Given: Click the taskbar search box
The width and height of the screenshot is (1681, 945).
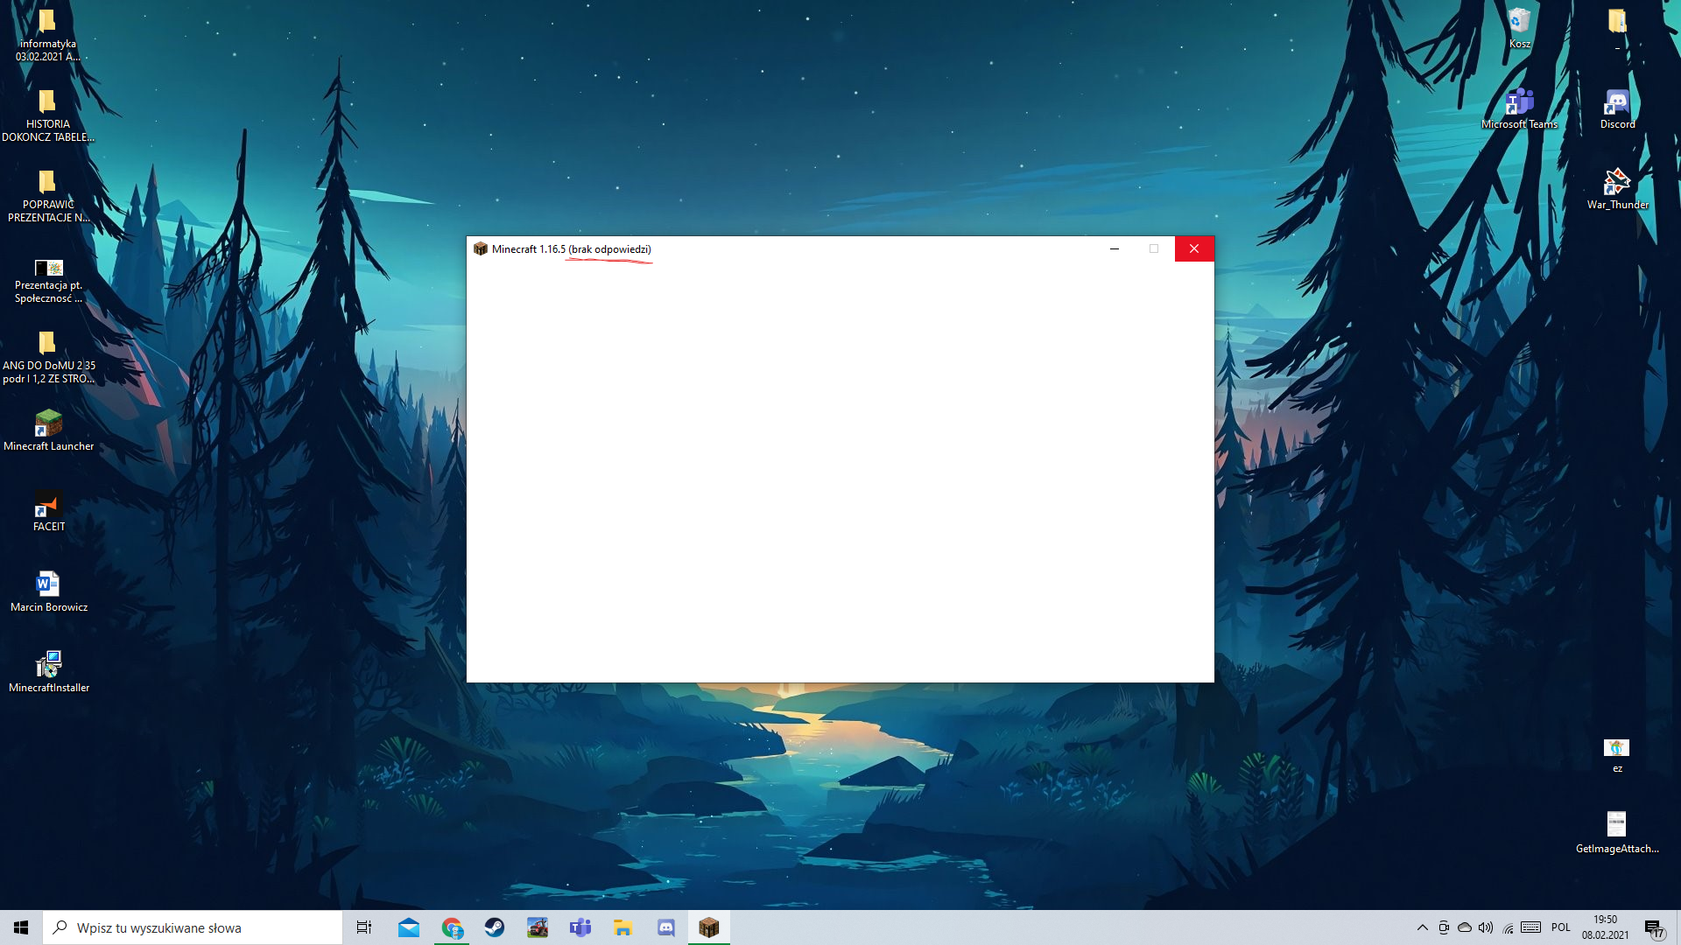Looking at the screenshot, I should pos(193,927).
